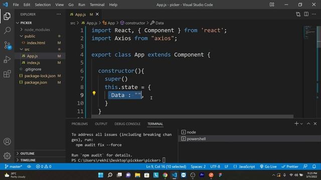Open changes compare icon in editor toolbar
This screenshot has height=180, width=321.
click(x=298, y=14)
